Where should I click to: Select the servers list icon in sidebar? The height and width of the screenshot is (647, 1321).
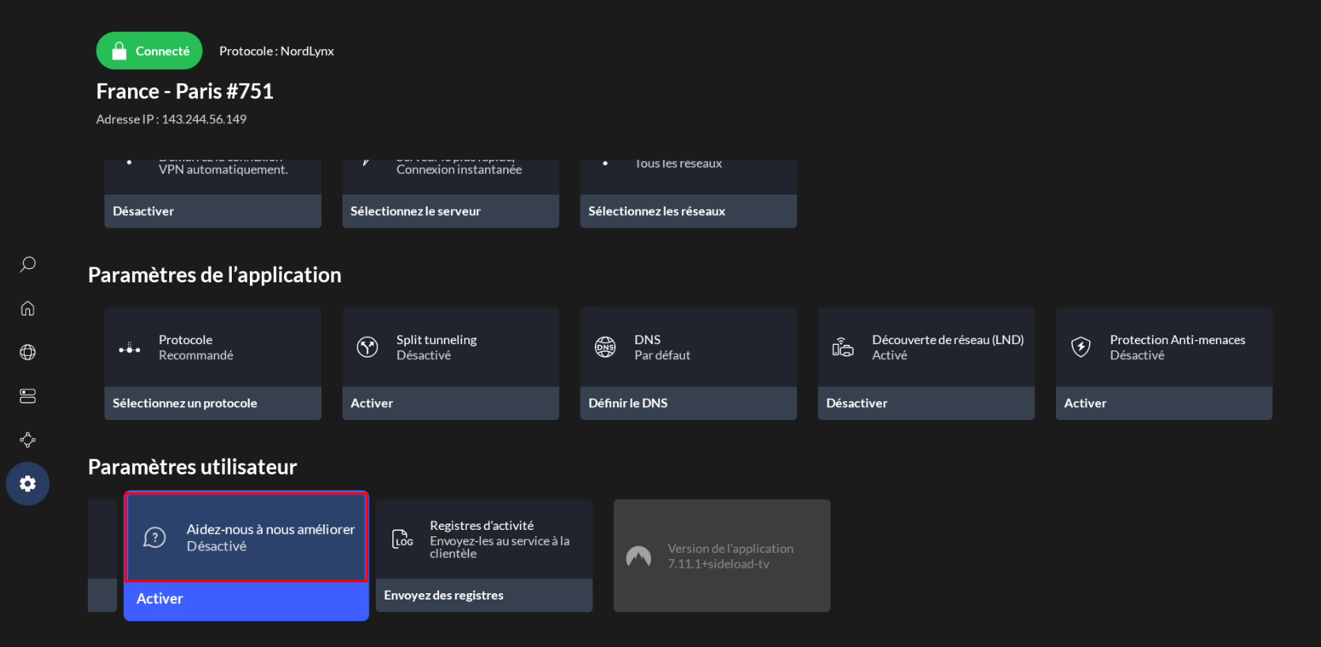28,396
